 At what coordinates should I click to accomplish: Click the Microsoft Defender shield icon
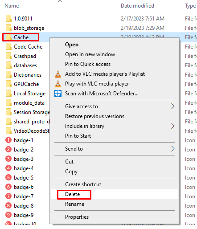click(58, 94)
